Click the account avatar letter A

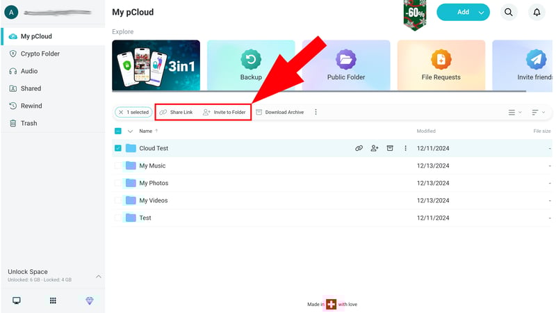(x=11, y=13)
